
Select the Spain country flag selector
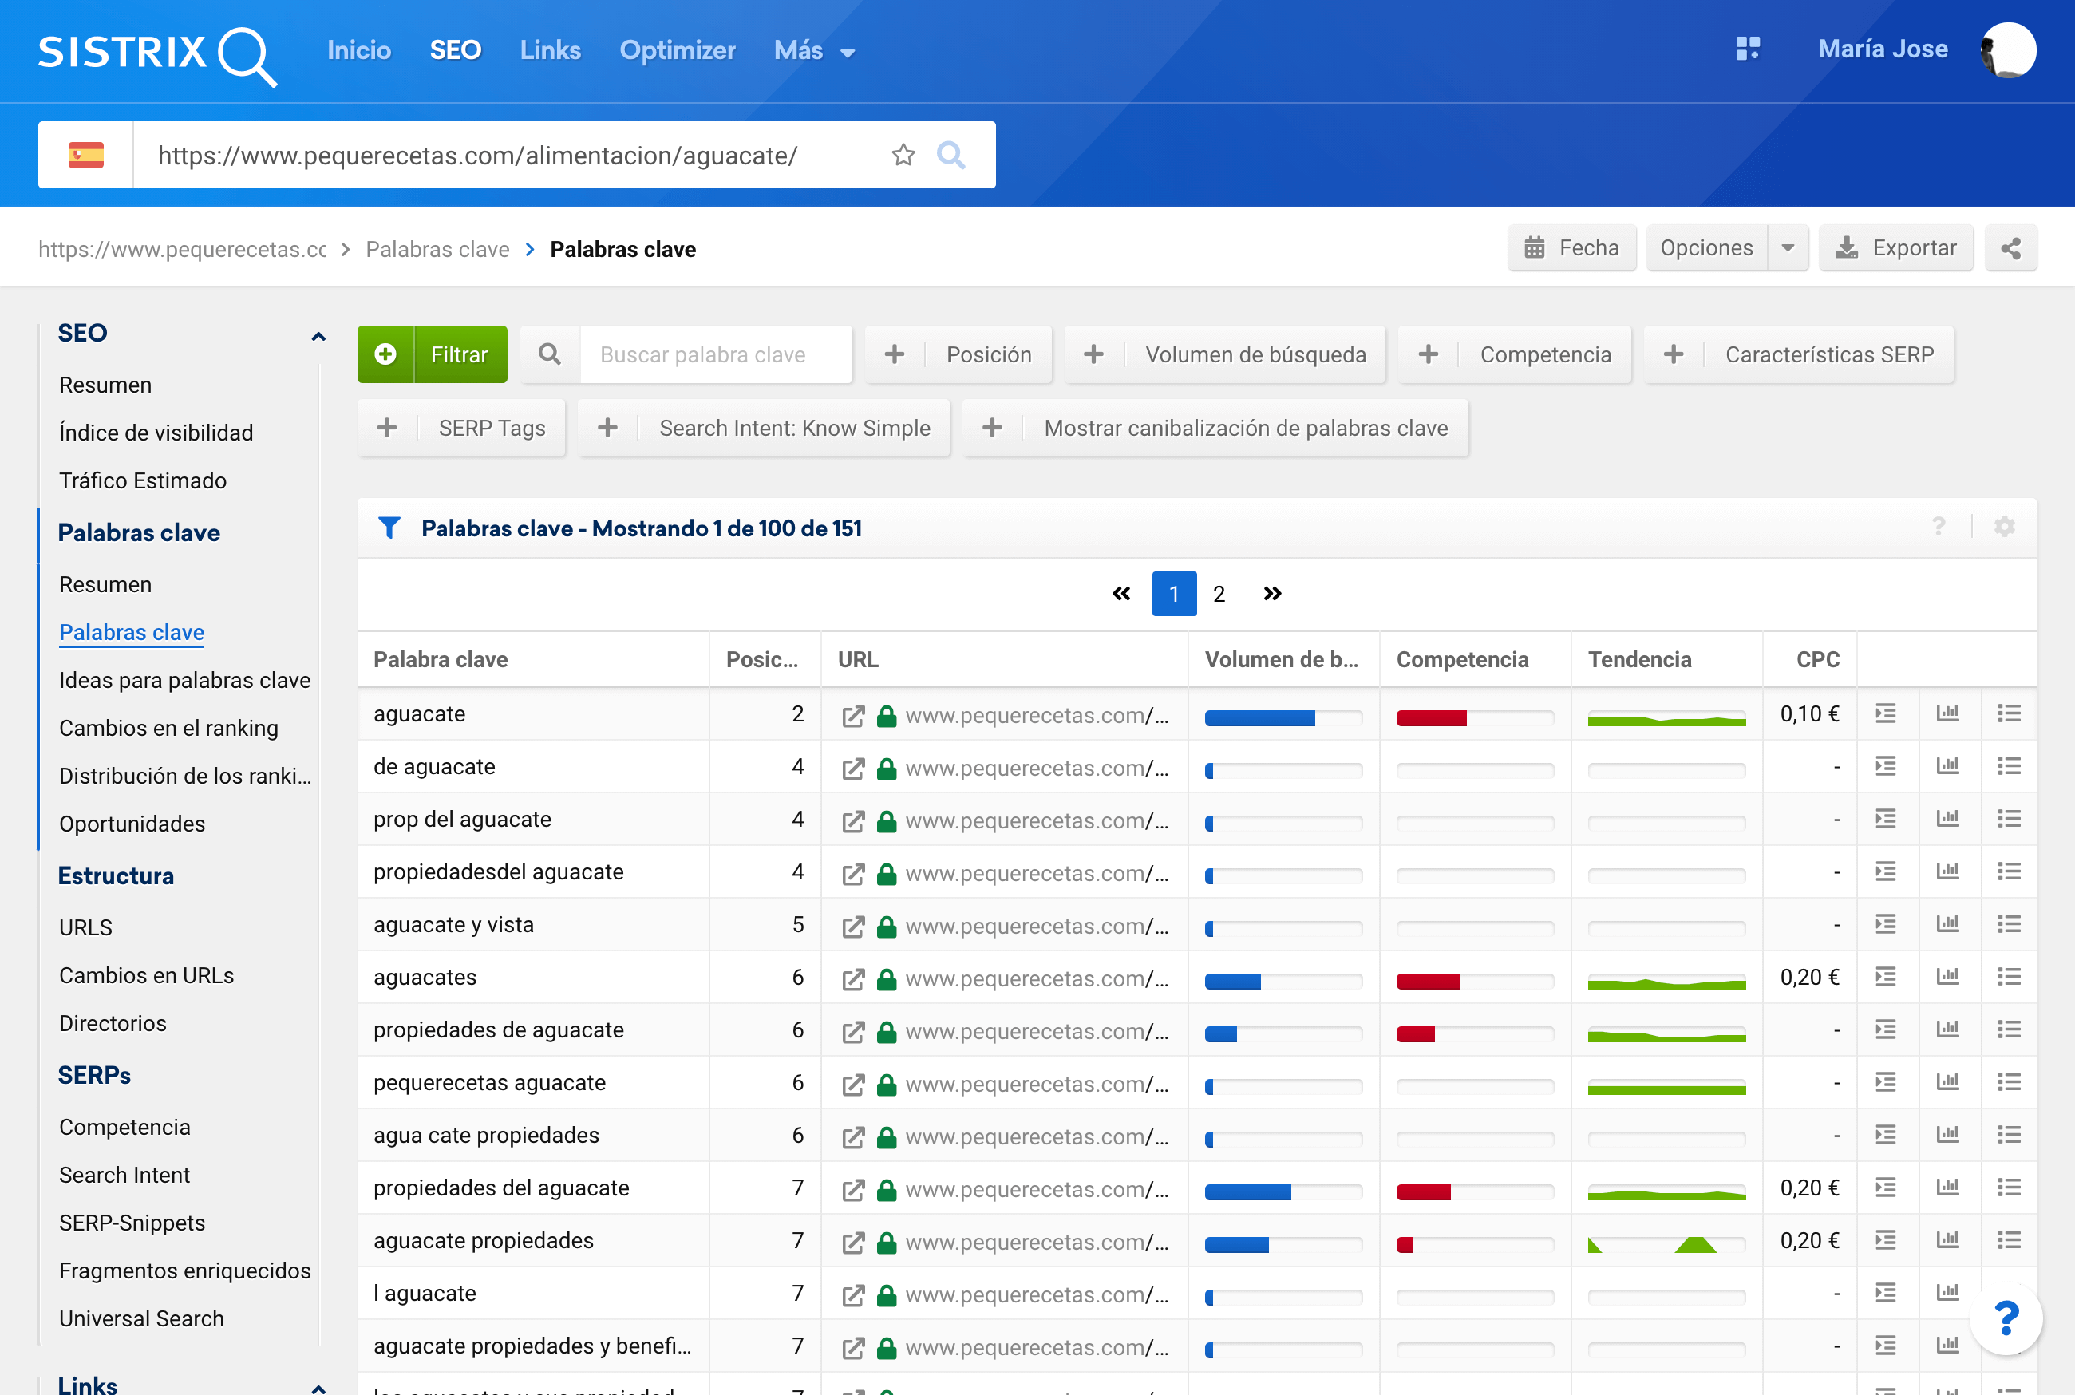[x=86, y=155]
